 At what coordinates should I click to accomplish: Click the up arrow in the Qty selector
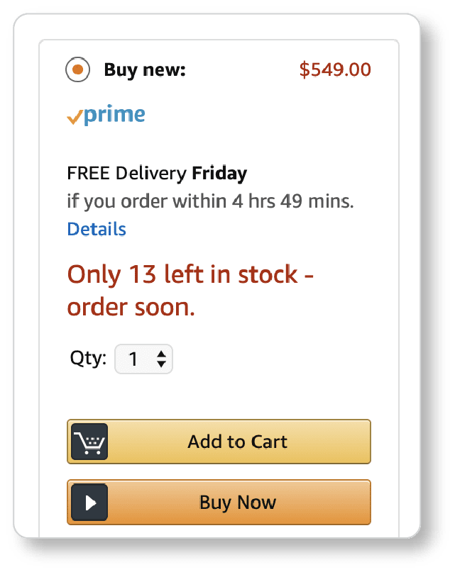(162, 353)
